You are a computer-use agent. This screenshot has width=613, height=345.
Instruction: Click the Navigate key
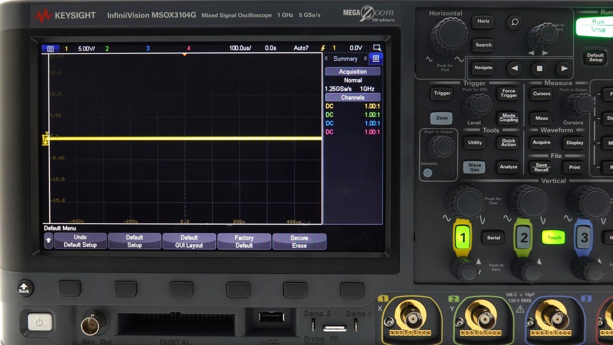(x=483, y=68)
